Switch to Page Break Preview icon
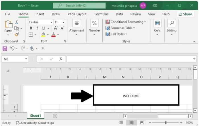 pos(142,123)
